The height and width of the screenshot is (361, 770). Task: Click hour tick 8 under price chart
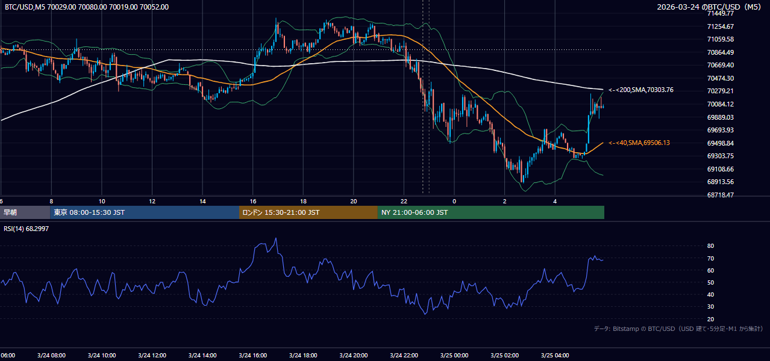coord(51,201)
